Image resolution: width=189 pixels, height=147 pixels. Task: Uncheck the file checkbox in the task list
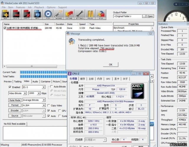click(x=5, y=28)
